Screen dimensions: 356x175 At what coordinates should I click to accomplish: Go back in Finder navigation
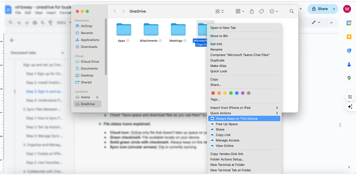[115, 11]
